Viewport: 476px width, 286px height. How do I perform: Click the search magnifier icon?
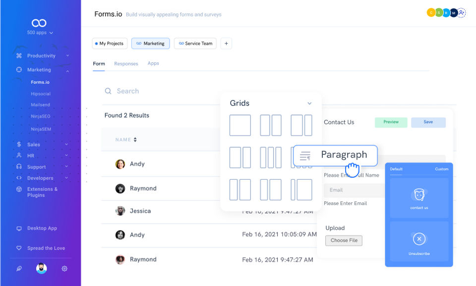[x=108, y=91]
